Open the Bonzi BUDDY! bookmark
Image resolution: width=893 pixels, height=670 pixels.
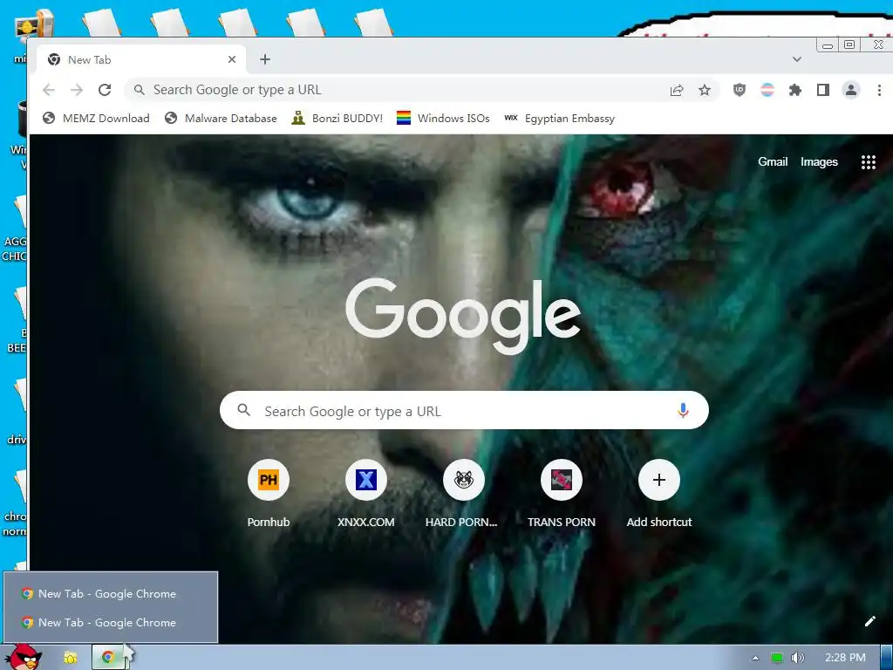point(337,119)
